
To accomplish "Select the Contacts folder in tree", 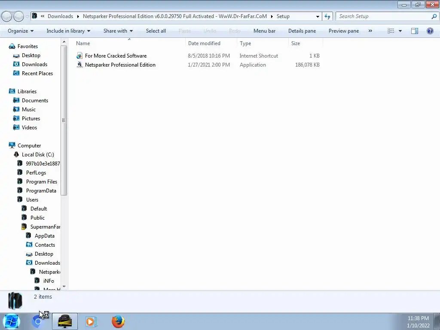I will click(x=45, y=244).
